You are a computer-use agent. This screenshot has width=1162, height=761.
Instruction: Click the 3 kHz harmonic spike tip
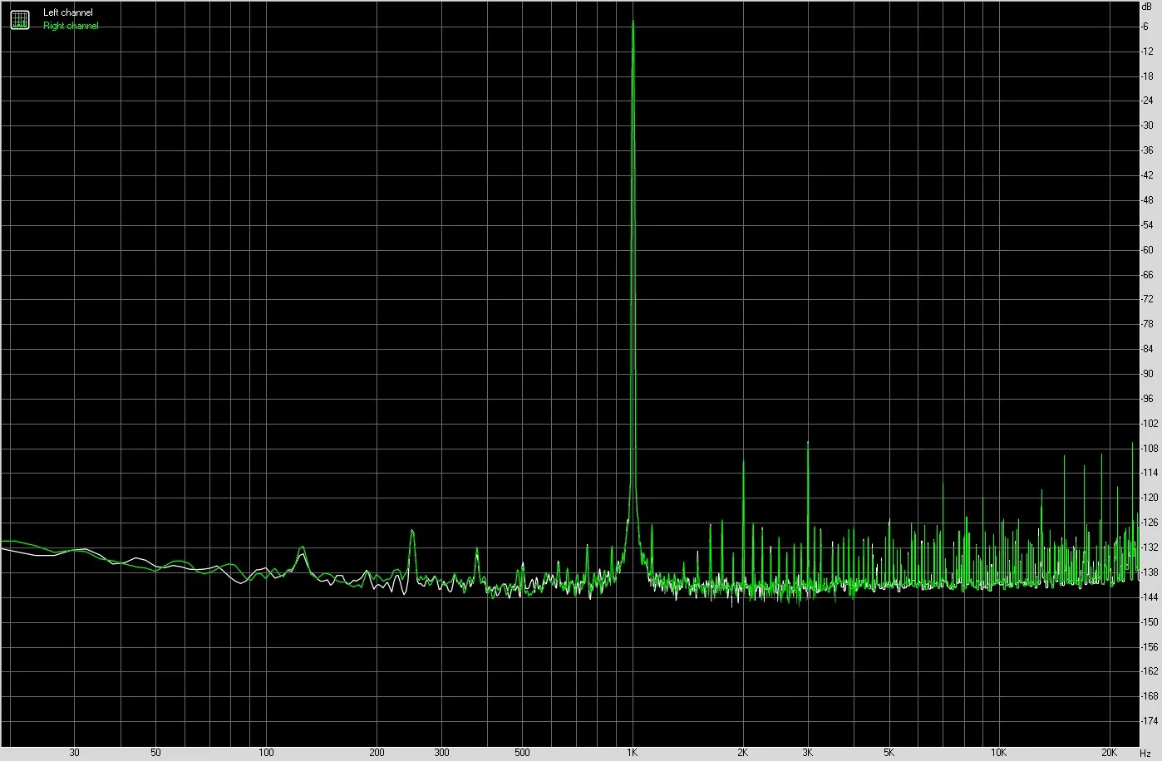tap(808, 443)
